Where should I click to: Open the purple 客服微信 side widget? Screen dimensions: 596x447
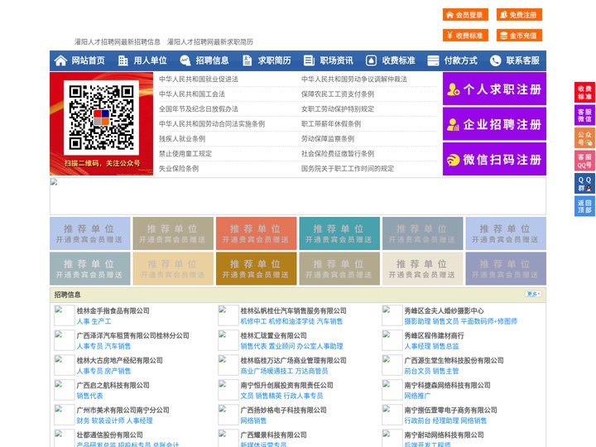click(x=584, y=115)
